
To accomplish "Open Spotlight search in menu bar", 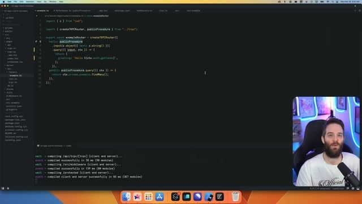I will pos(333,2).
